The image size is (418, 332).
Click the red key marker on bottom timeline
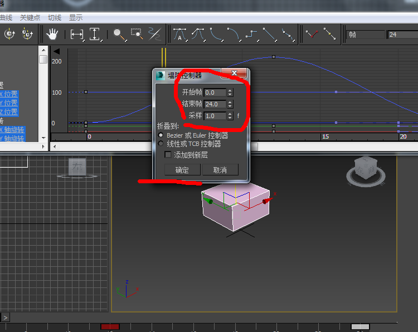click(x=110, y=326)
